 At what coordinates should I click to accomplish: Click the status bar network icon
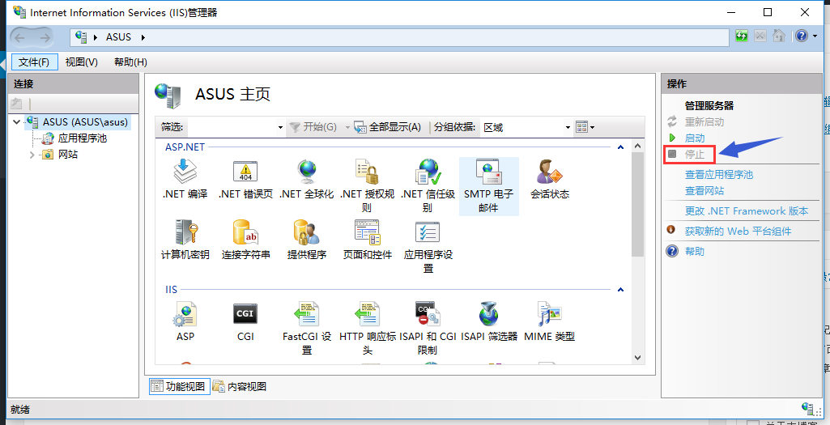click(808, 408)
